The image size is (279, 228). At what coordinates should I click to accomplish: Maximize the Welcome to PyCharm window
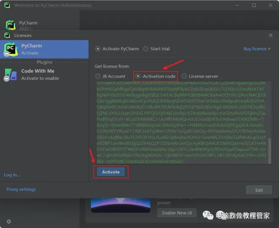(254, 5)
